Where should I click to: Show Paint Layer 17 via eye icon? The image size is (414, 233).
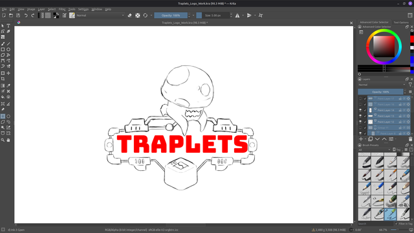360,98
